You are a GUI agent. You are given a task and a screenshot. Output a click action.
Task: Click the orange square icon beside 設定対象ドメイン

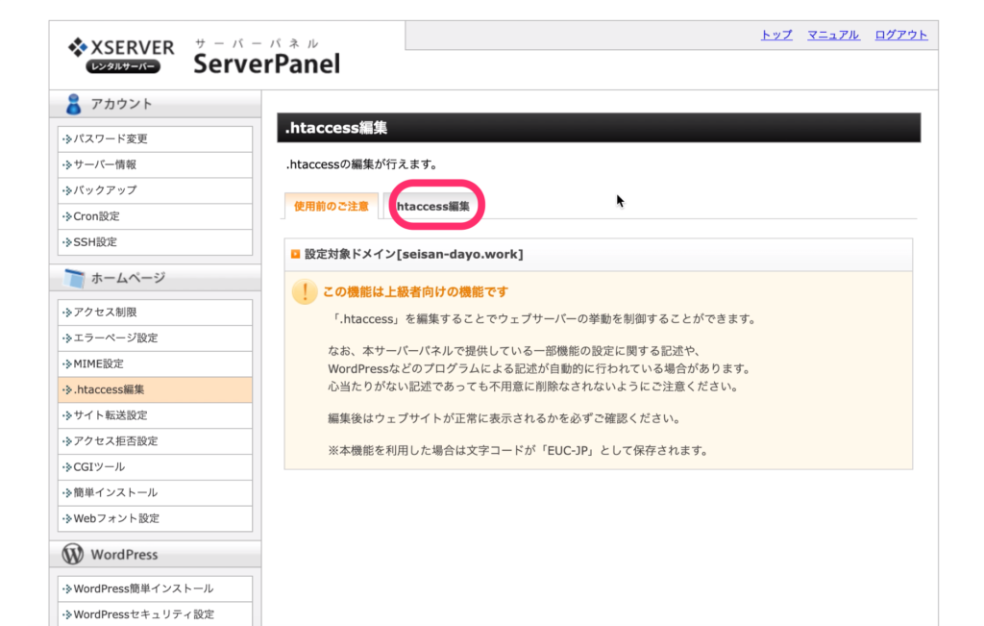(x=296, y=255)
